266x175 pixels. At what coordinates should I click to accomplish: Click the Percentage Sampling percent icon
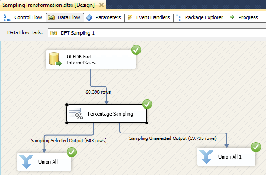[x=76, y=114]
